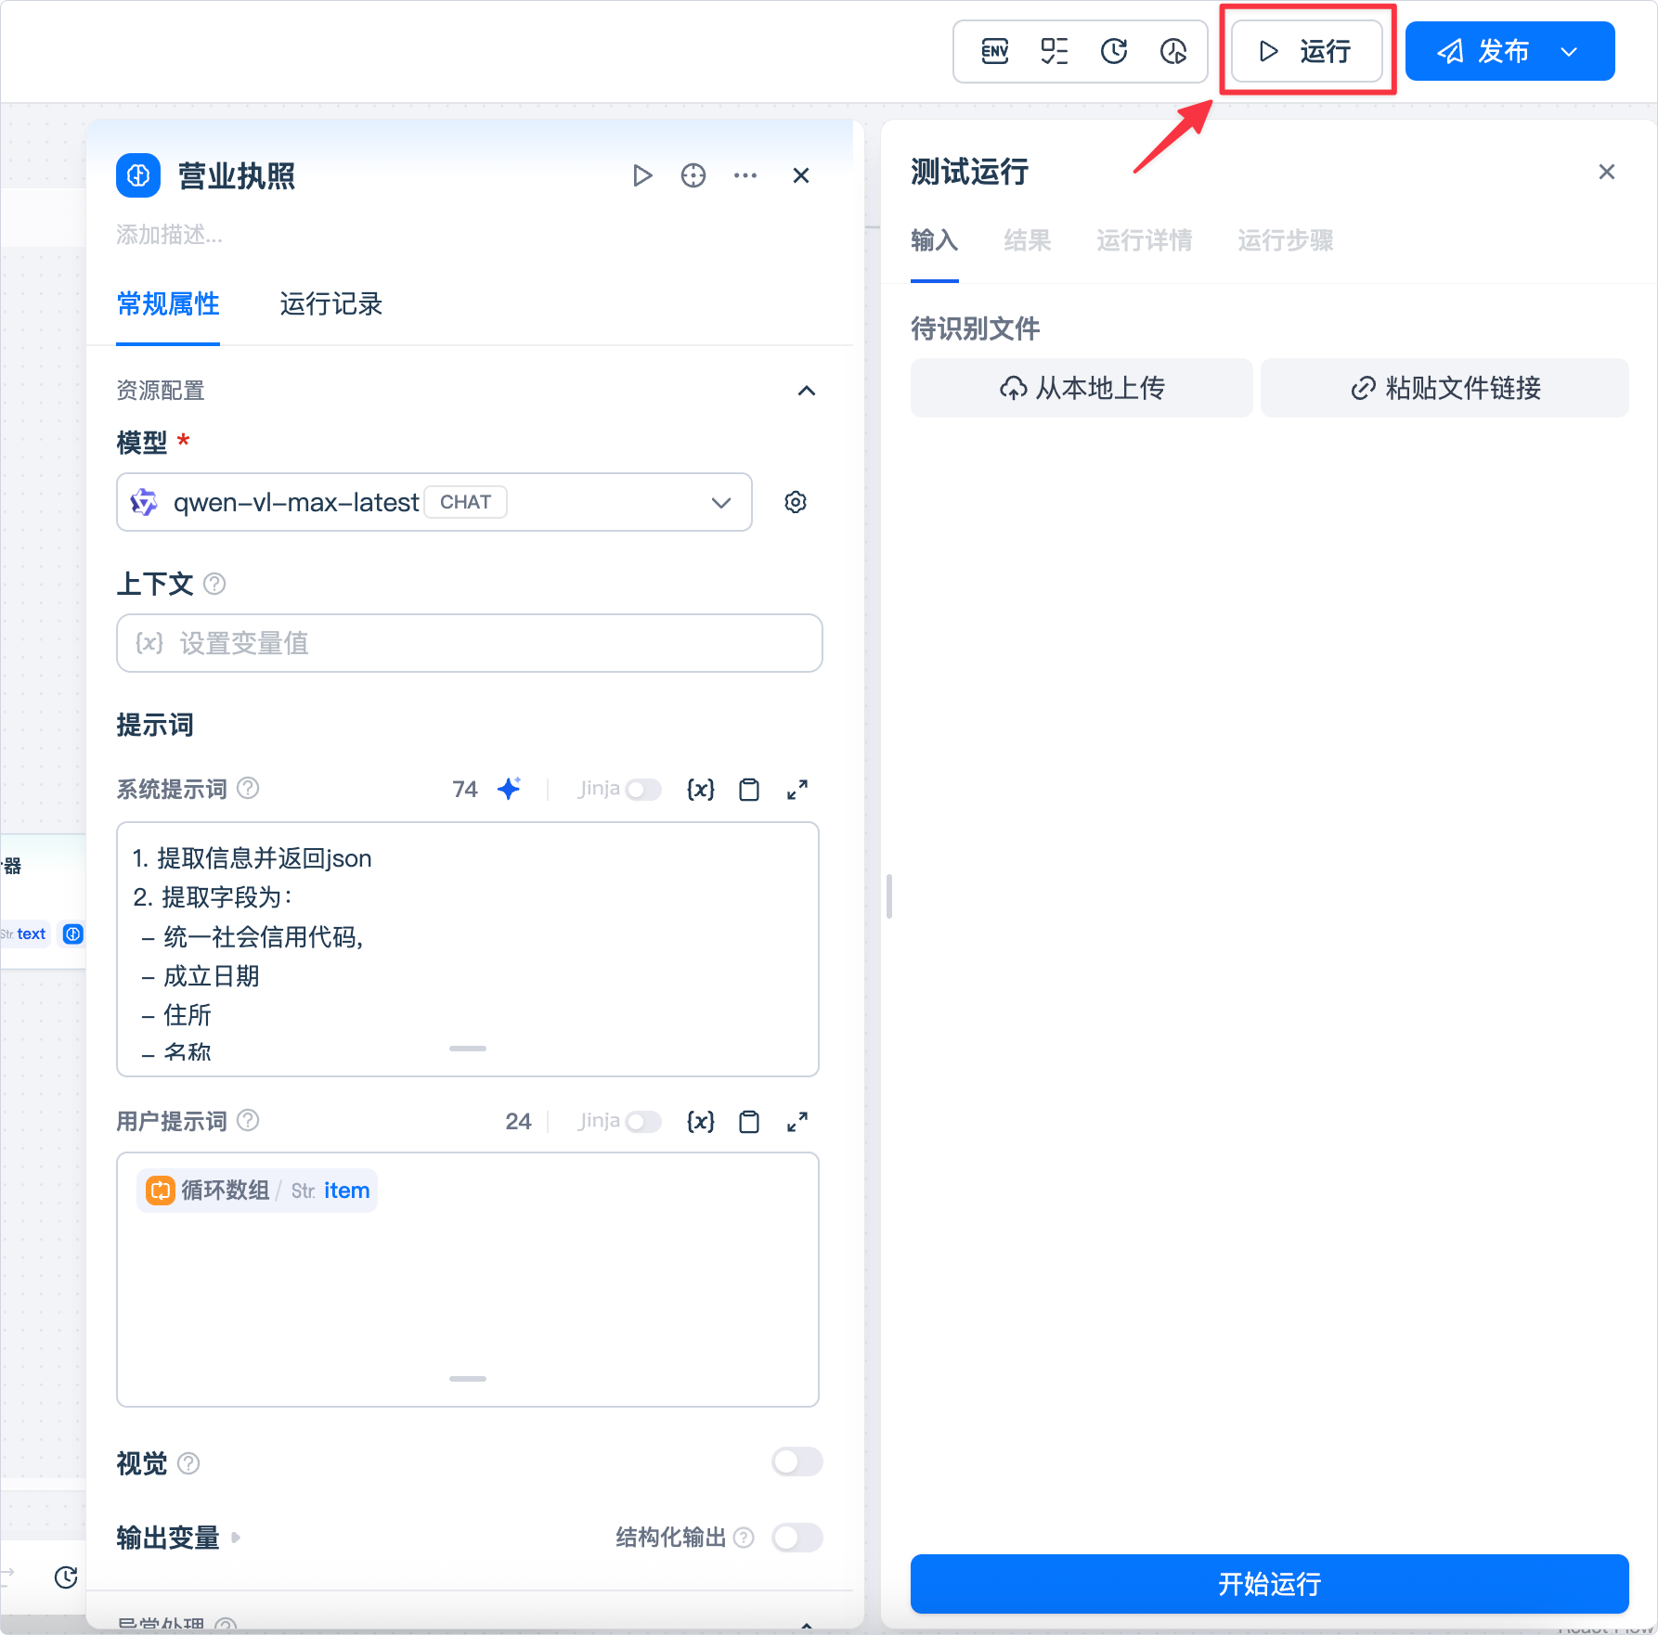Enable the 视觉 vision switch
The image size is (1658, 1635).
click(x=797, y=1462)
